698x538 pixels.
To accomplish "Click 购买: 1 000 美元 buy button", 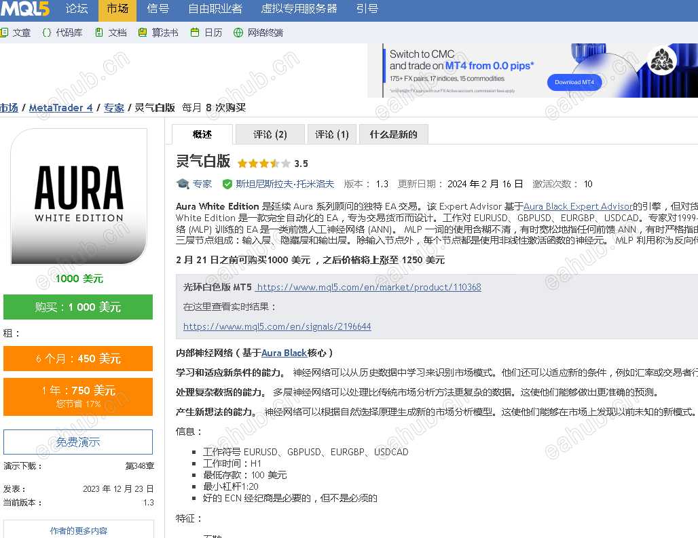I will (x=78, y=307).
